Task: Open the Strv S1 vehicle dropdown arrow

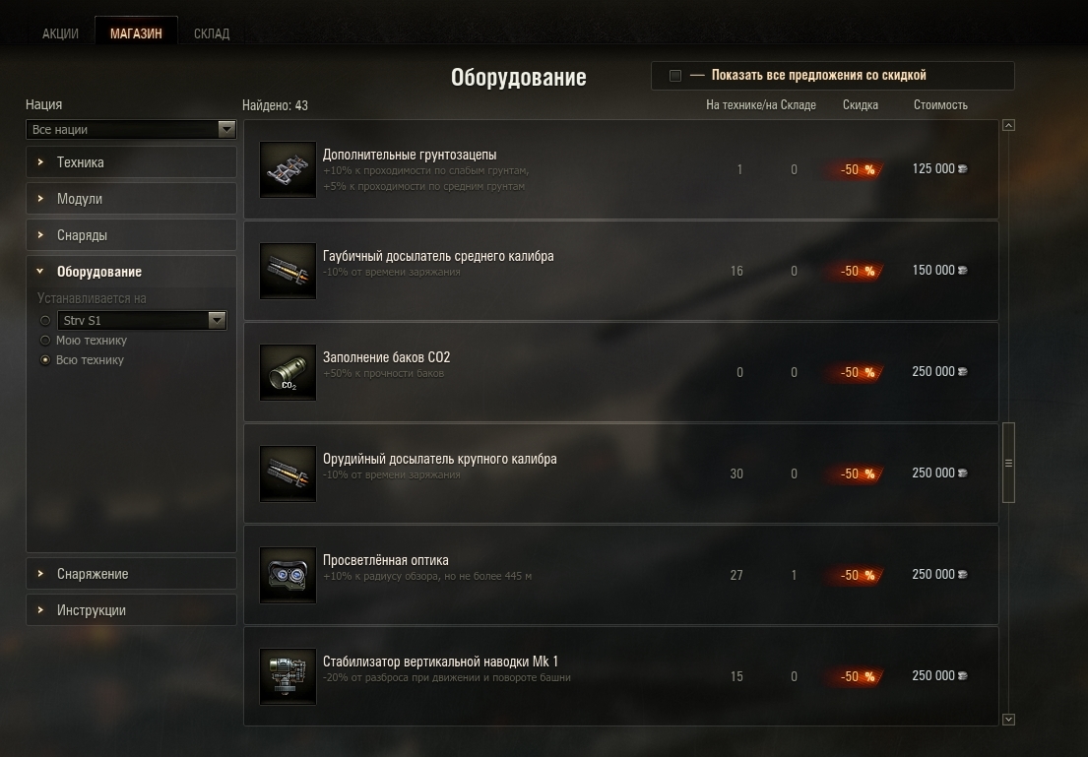Action: (218, 320)
